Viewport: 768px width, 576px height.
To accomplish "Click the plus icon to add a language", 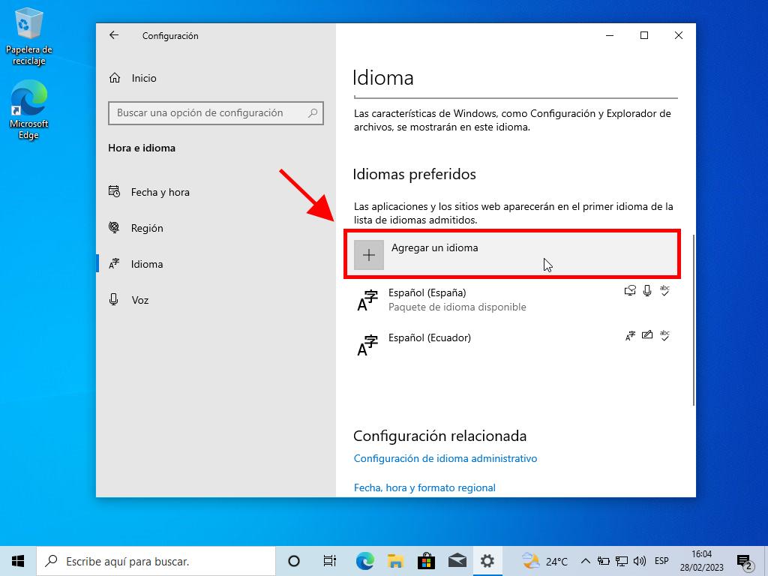I will 369,255.
